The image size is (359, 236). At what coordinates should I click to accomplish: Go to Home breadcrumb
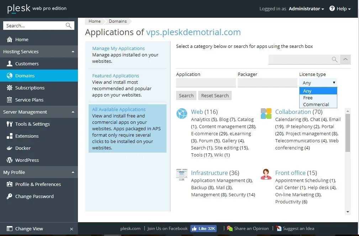point(95,21)
